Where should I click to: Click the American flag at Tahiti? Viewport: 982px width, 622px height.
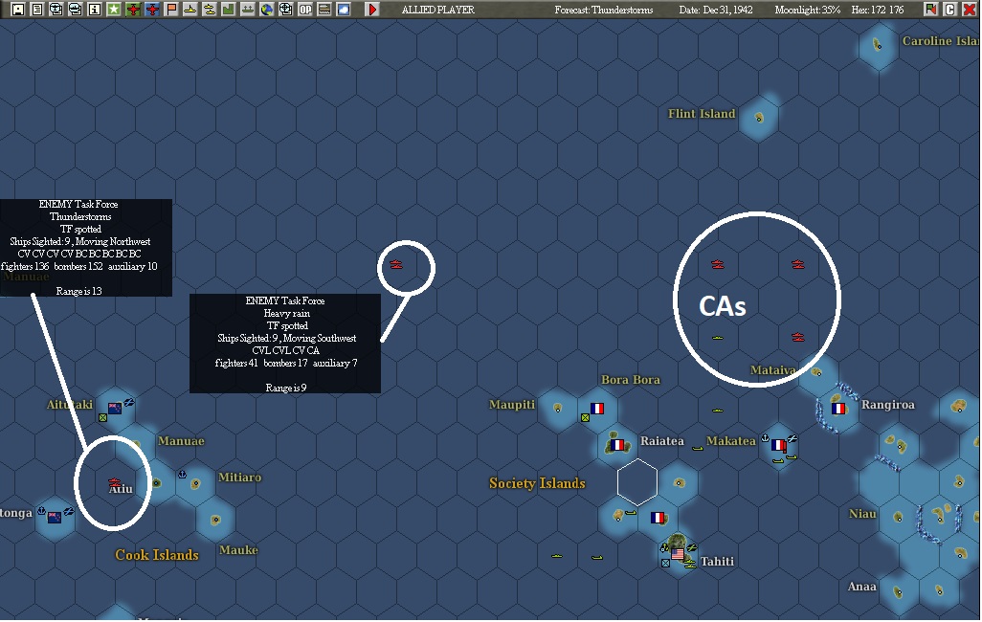[x=678, y=554]
